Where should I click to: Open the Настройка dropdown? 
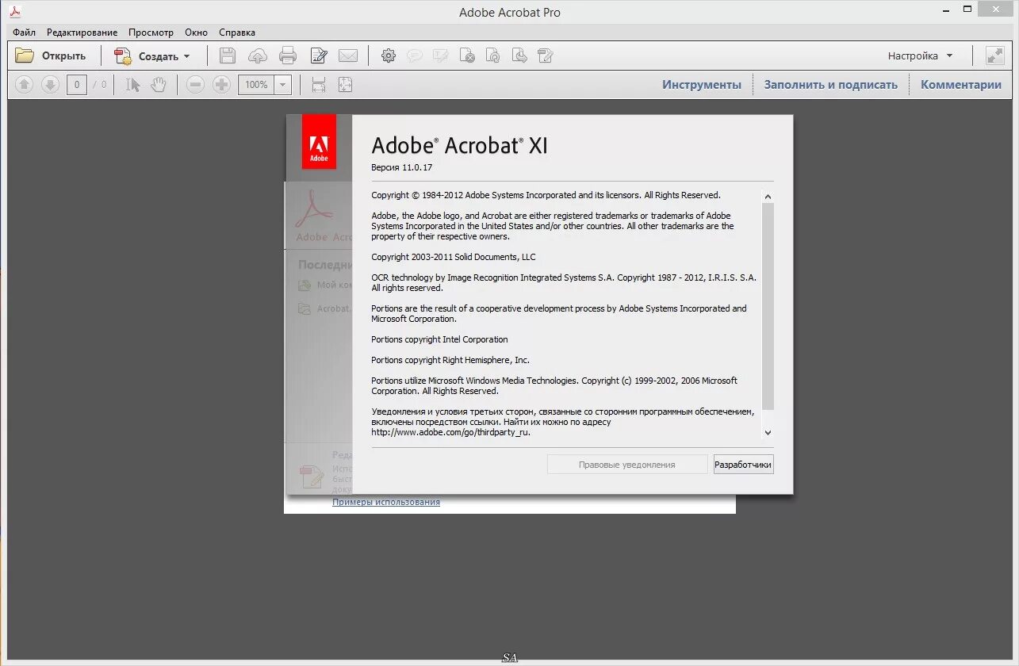click(x=920, y=55)
